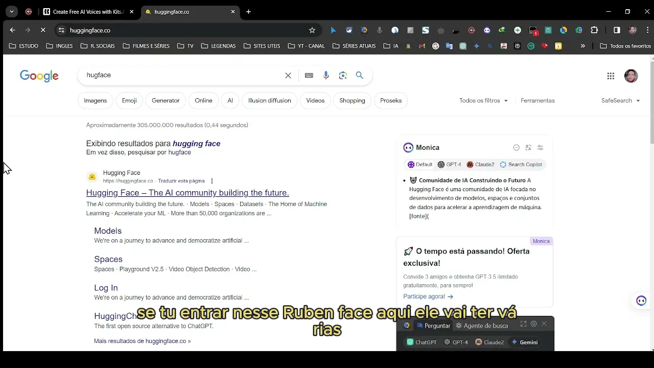Viewport: 654px width, 368px height.
Task: Select GPT-4 in Monica top panel
Action: (x=449, y=165)
